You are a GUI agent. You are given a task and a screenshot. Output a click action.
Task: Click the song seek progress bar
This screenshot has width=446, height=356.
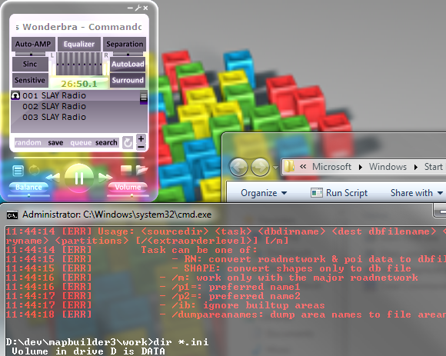click(79, 158)
